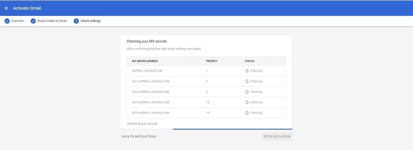
Task: Open the Route emails to Gmail step
Action: pyautogui.click(x=52, y=21)
